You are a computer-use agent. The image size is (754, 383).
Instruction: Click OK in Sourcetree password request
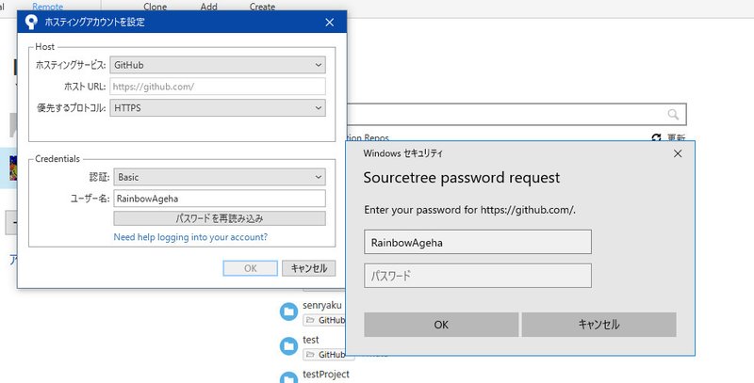(x=441, y=325)
